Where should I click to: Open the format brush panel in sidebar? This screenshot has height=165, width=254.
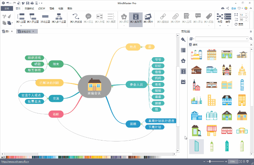click(x=183, y=40)
